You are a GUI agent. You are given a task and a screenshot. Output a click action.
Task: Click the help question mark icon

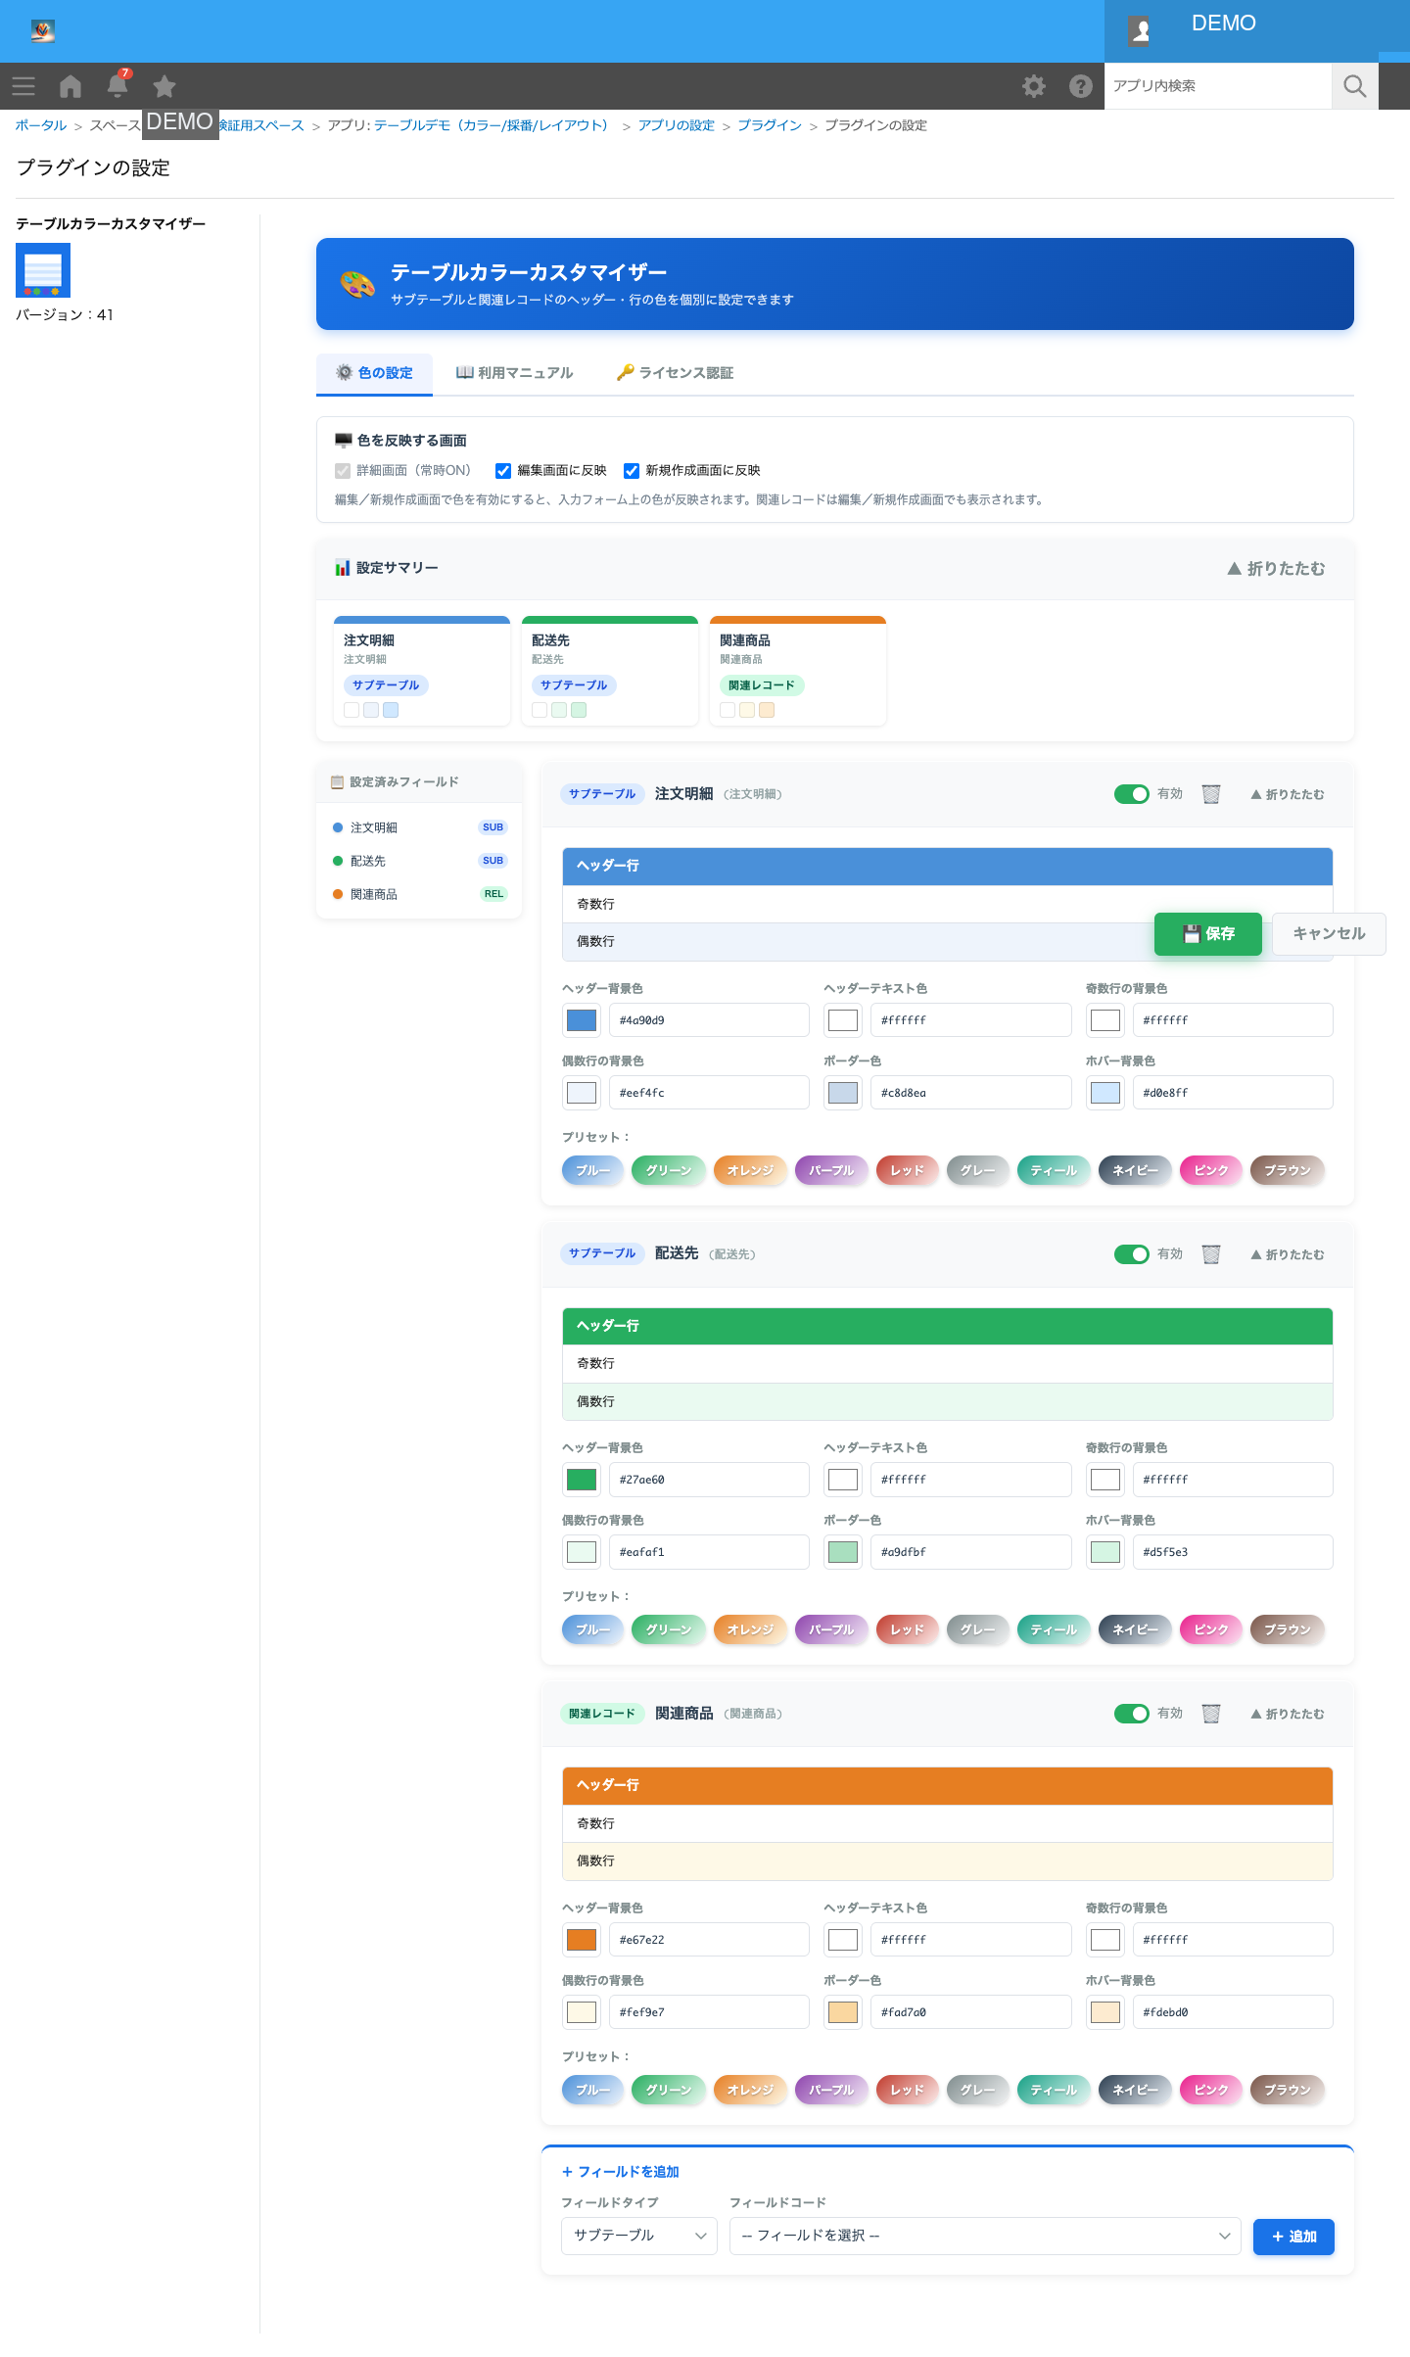tap(1081, 86)
